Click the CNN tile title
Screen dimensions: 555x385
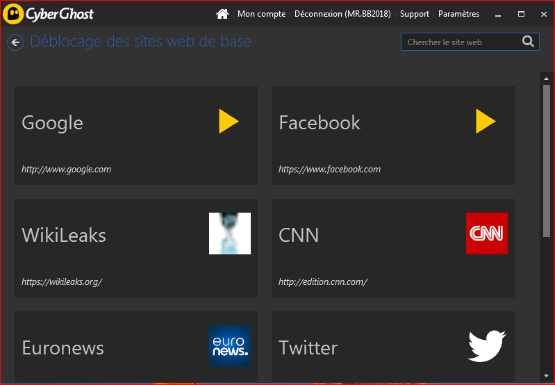299,235
